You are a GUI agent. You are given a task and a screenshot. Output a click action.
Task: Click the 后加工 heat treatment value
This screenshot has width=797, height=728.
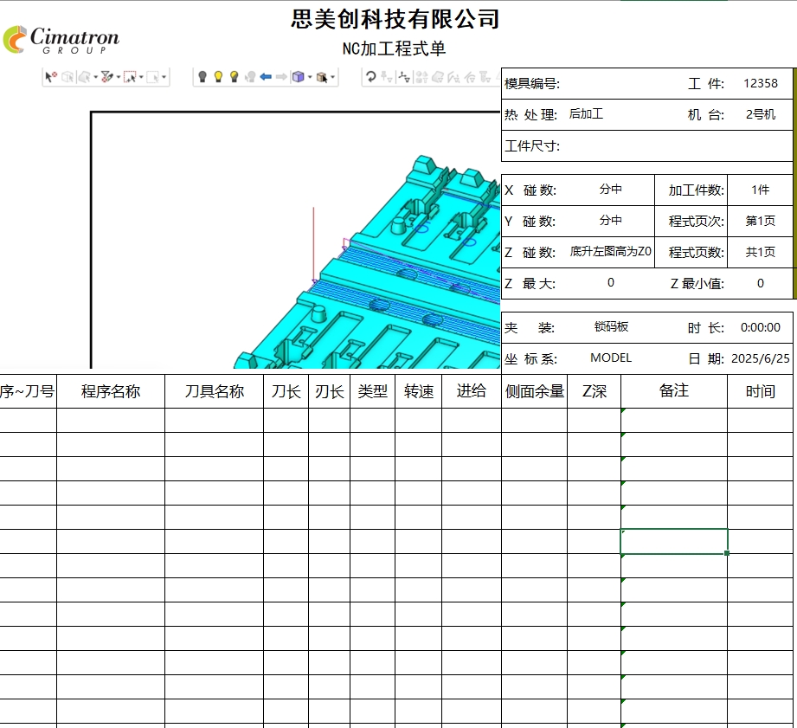tap(586, 114)
